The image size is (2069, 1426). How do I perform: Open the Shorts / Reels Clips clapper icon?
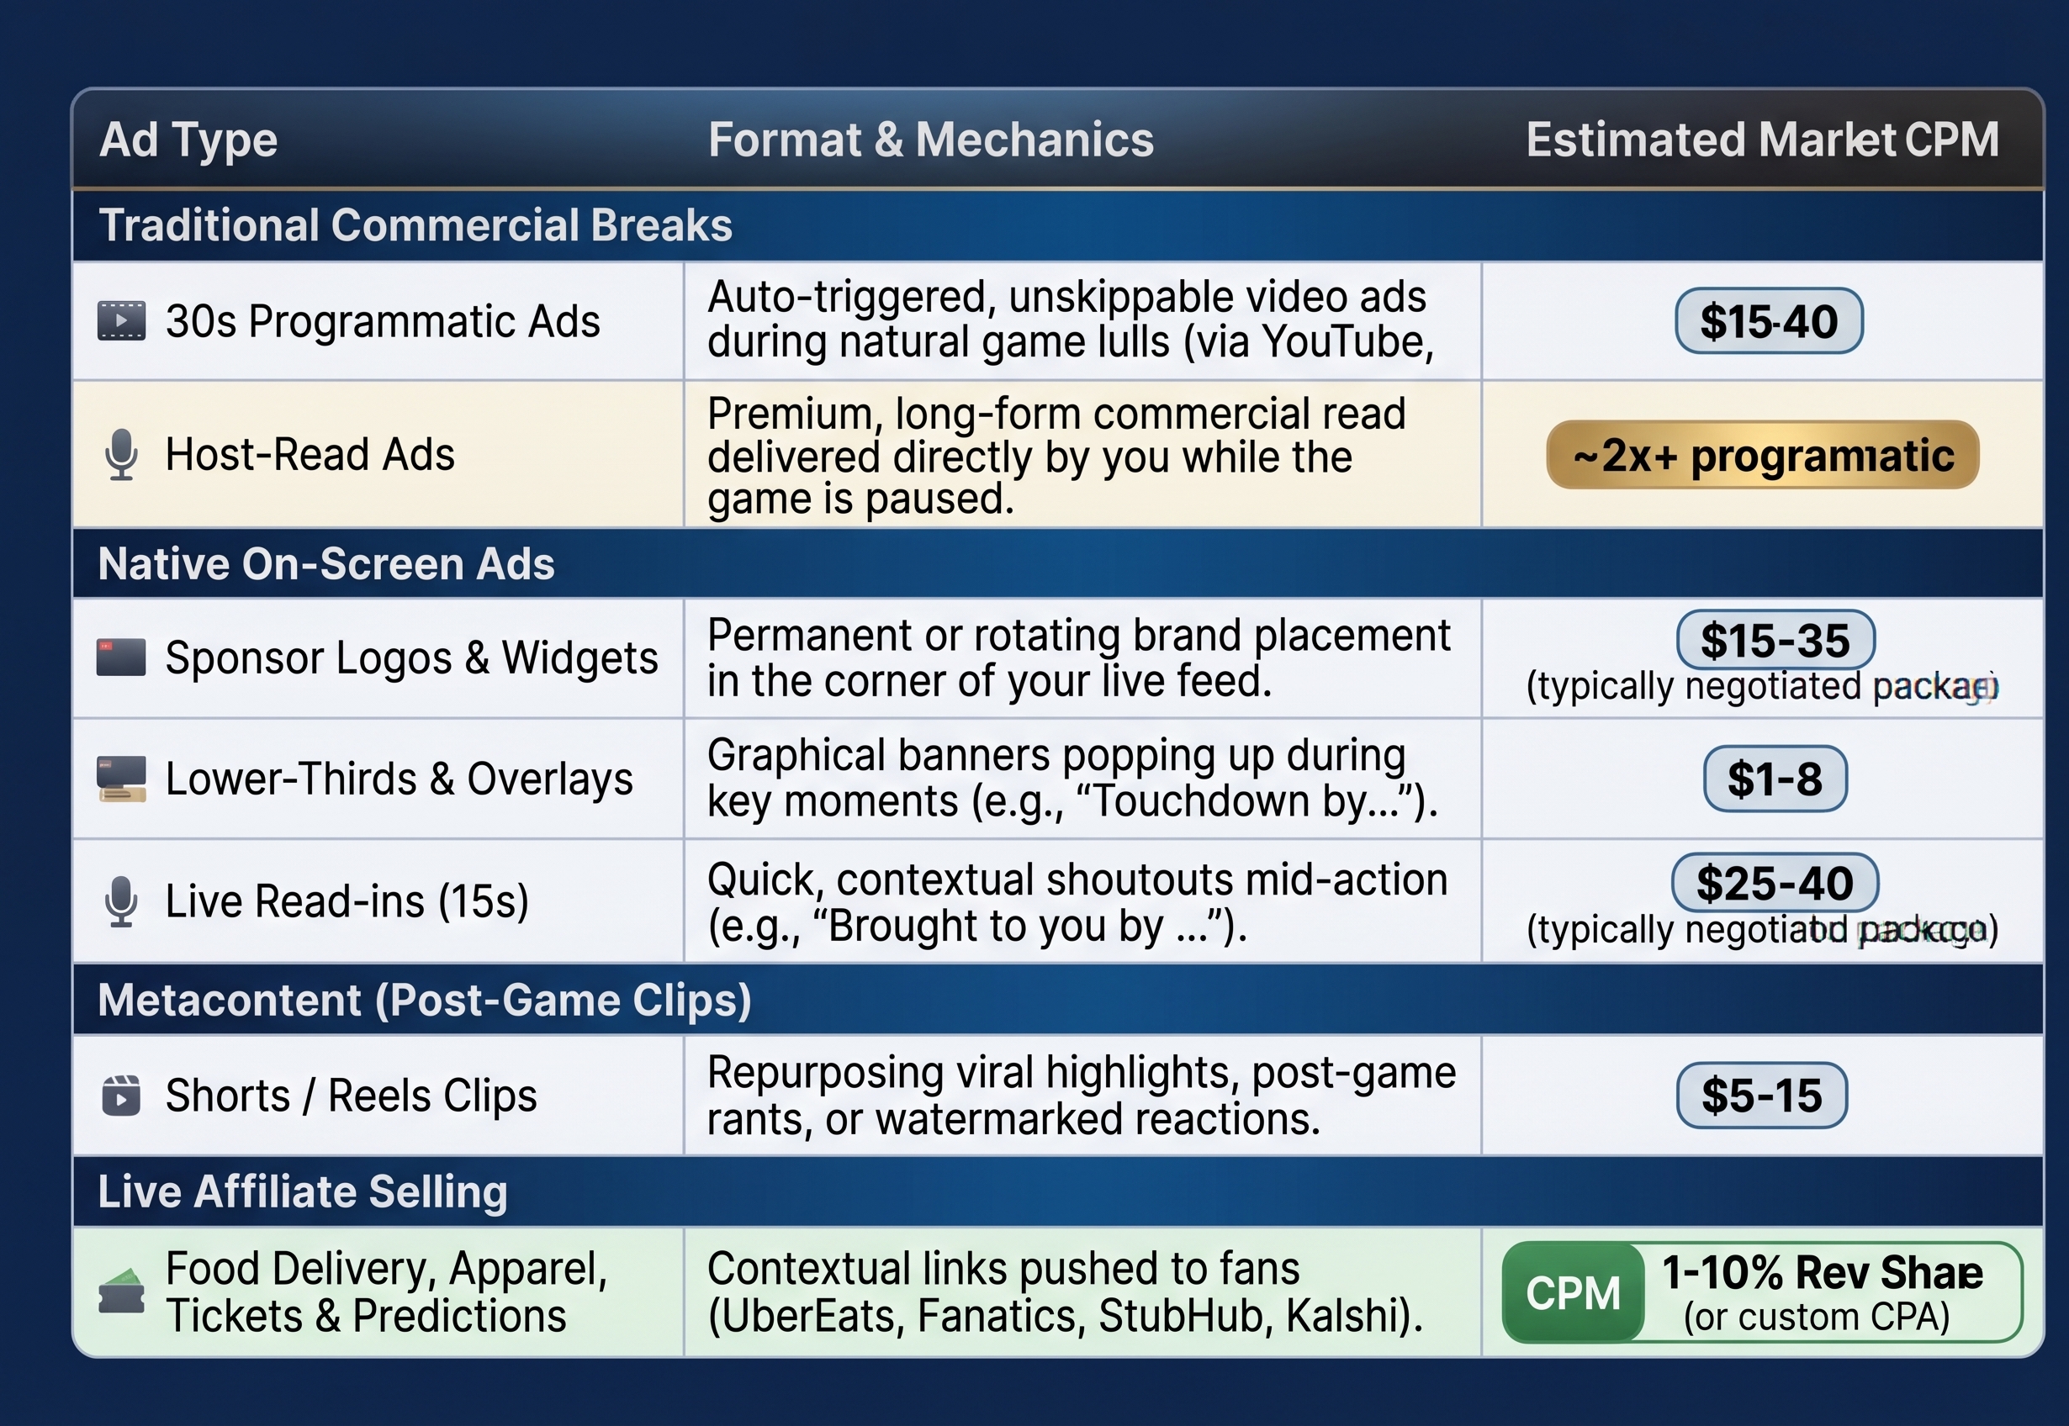(x=120, y=1096)
